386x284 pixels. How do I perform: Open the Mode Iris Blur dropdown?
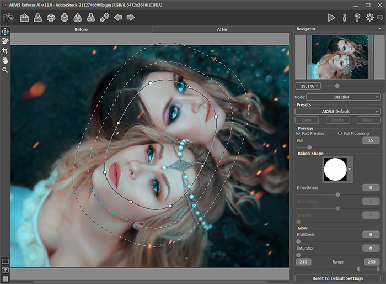click(344, 97)
